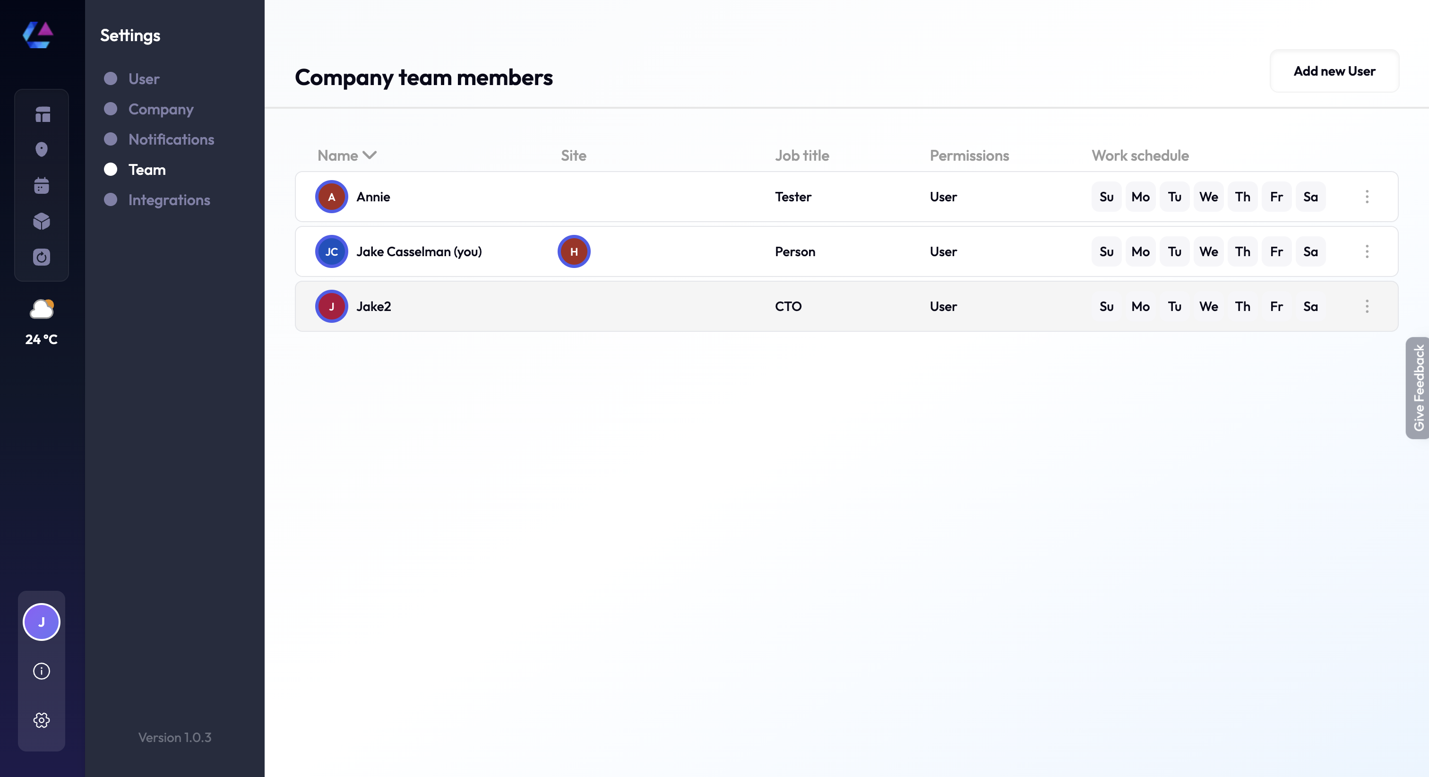Viewport: 1429px width, 777px height.
Task: Click the weather cloud icon
Action: 42,309
